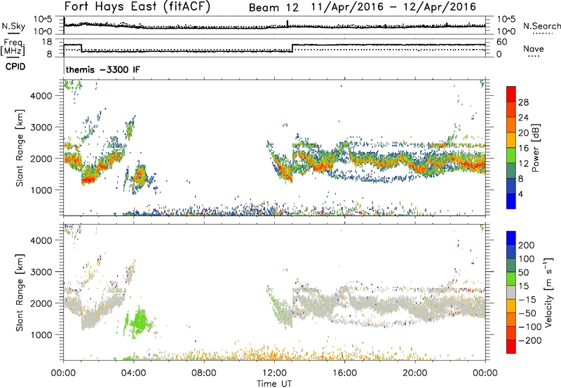Image resolution: width=561 pixels, height=388 pixels.
Task: Click the 'Beam 12' label
Action: [x=273, y=8]
